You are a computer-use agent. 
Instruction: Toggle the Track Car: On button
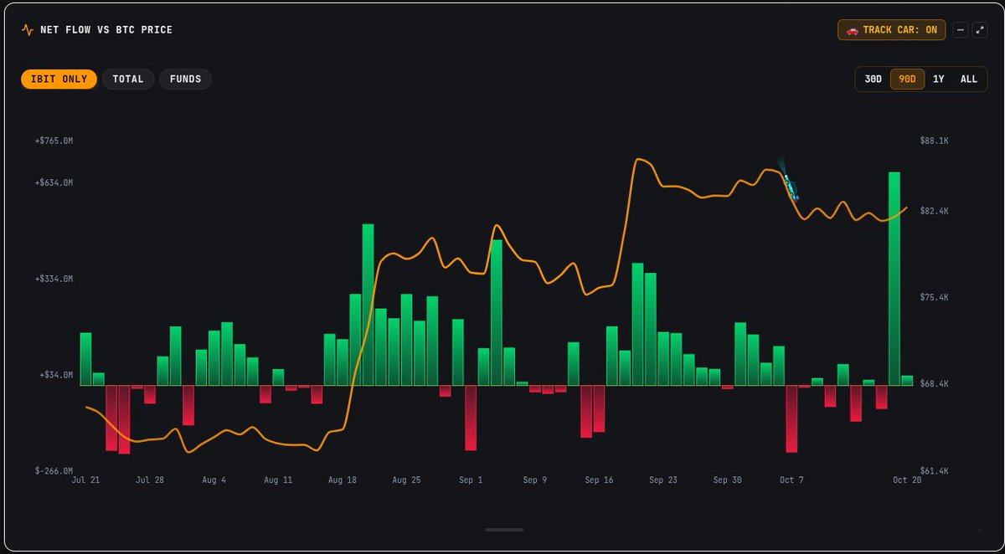(892, 30)
